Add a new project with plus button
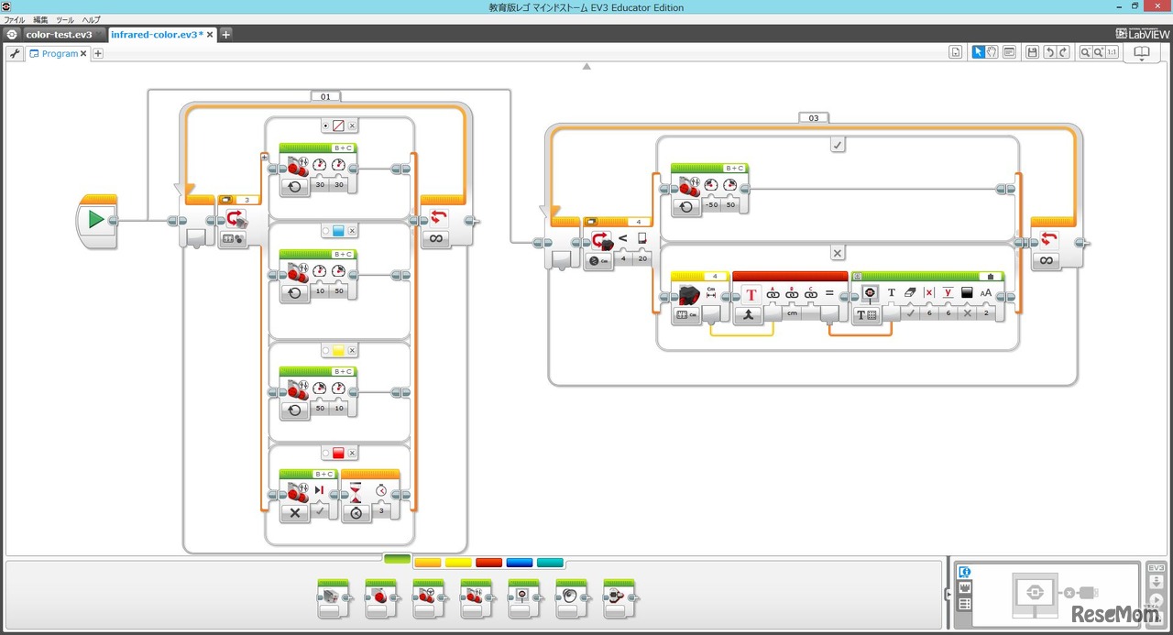The width and height of the screenshot is (1173, 635). coord(226,34)
